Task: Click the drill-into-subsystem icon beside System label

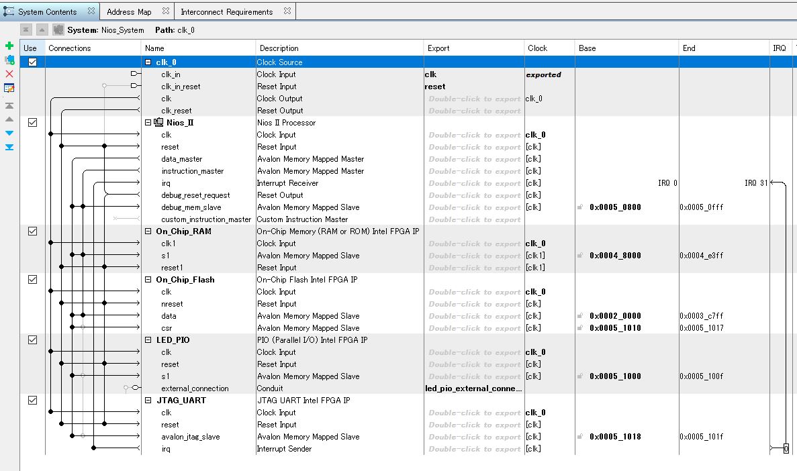Action: coord(58,30)
